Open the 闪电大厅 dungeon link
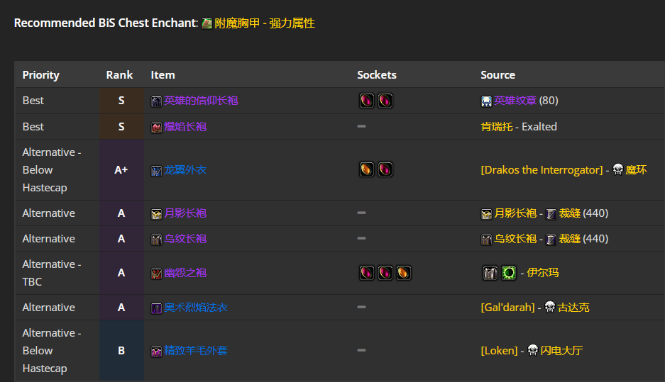The height and width of the screenshot is (382, 665). coord(561,351)
